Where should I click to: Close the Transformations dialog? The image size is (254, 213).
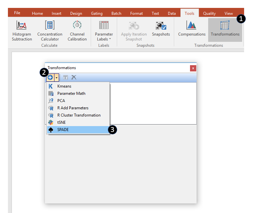click(193, 68)
